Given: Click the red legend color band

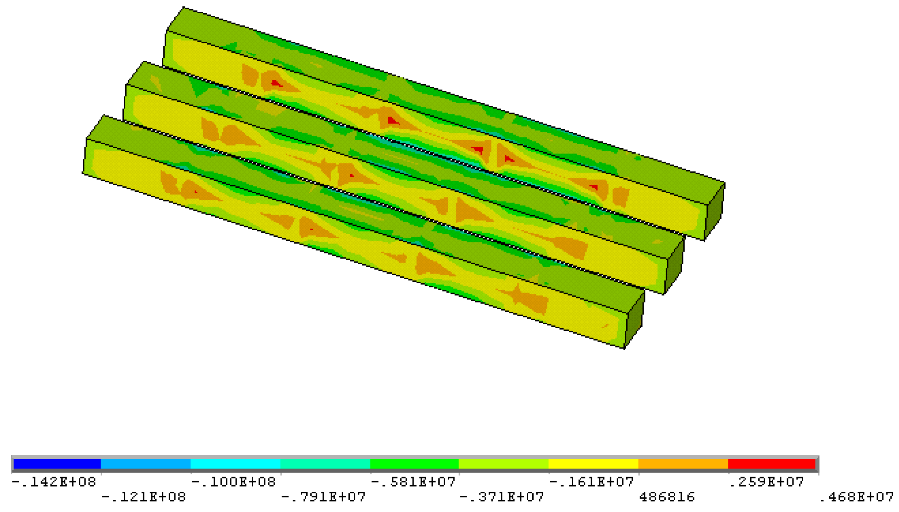Looking at the screenshot, I should click(771, 464).
